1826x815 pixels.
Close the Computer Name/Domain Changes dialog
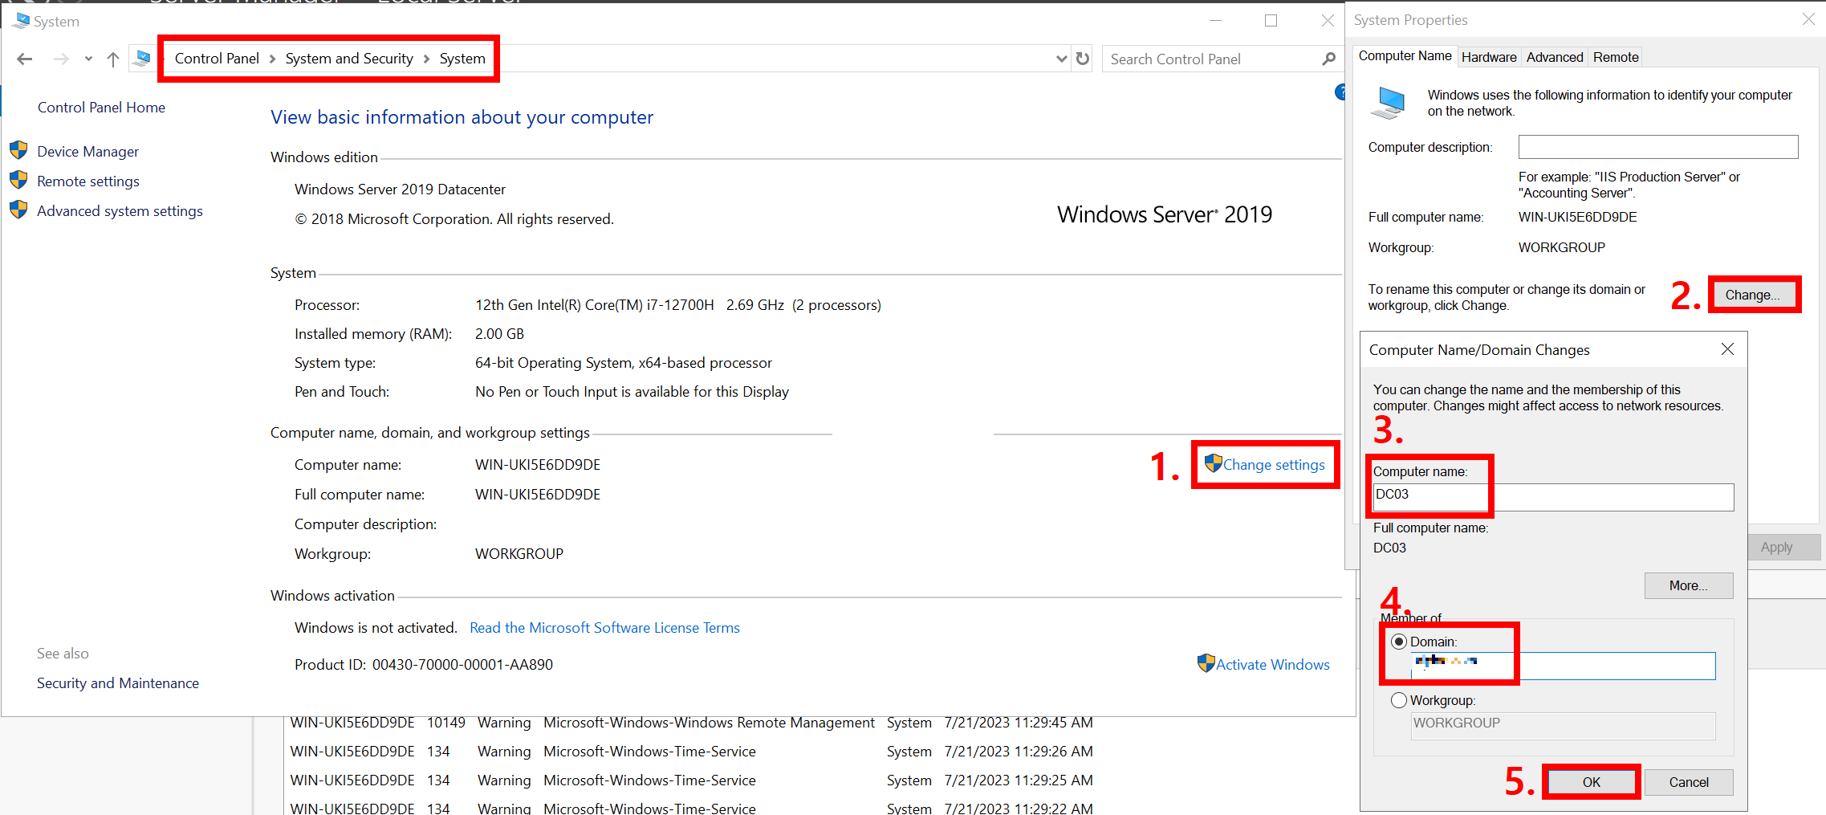click(1727, 349)
